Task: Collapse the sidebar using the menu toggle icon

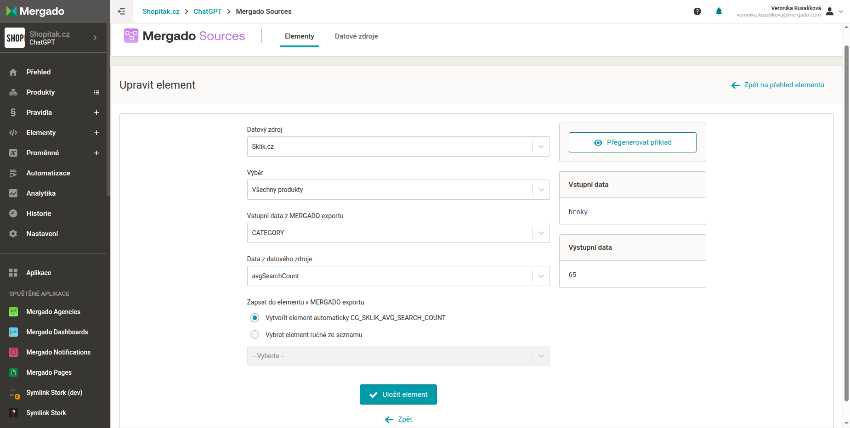Action: [121, 11]
